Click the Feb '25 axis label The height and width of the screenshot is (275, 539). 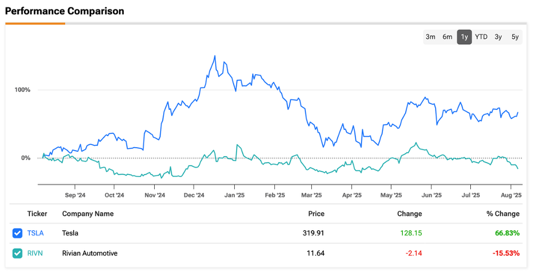coord(275,195)
